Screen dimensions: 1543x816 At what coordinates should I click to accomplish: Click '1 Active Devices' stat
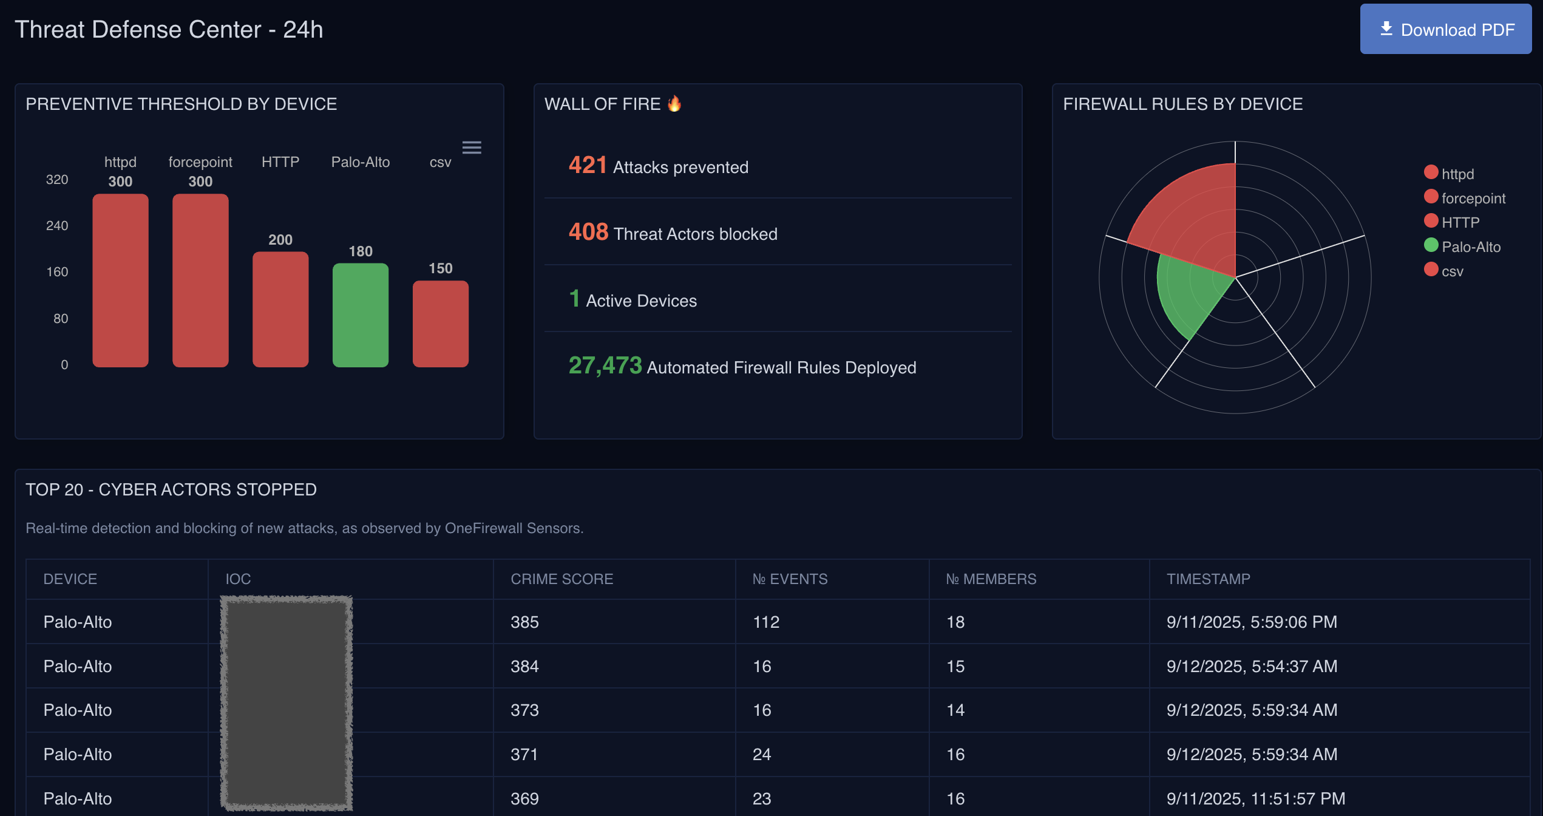point(632,299)
